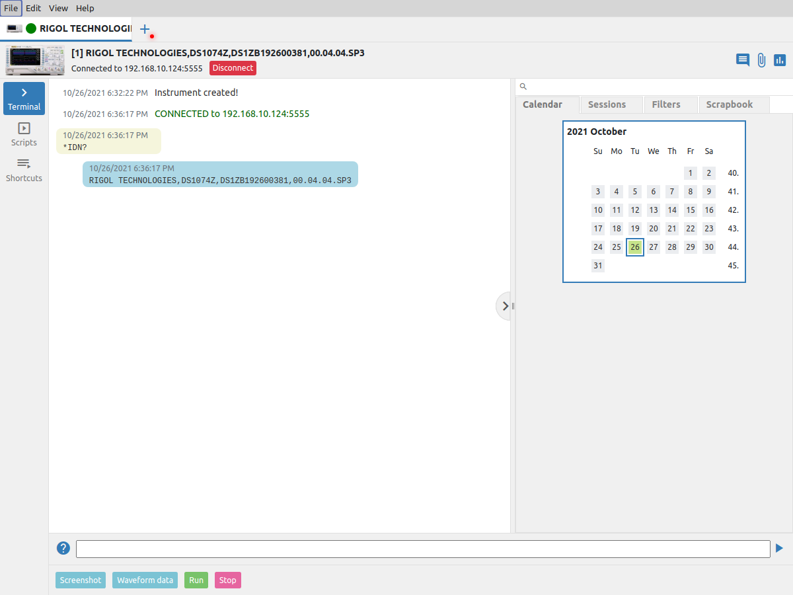The image size is (793, 595).
Task: Click 'Connected to 192.168.10.124:5555' status text
Action: pos(137,68)
